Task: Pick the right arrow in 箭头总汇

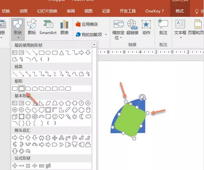Action: pyautogui.click(x=15, y=138)
